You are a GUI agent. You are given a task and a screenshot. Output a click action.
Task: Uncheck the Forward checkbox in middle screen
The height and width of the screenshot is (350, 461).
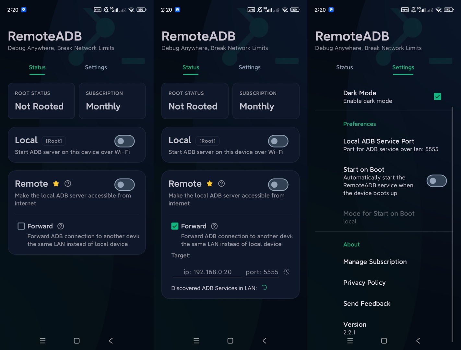click(x=175, y=226)
